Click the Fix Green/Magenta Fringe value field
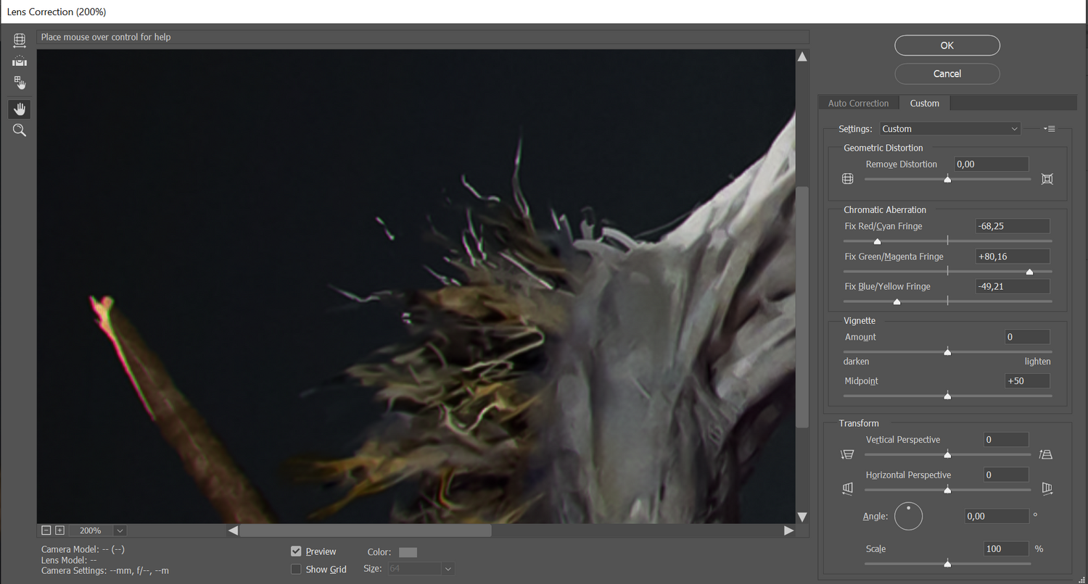 tap(1013, 256)
